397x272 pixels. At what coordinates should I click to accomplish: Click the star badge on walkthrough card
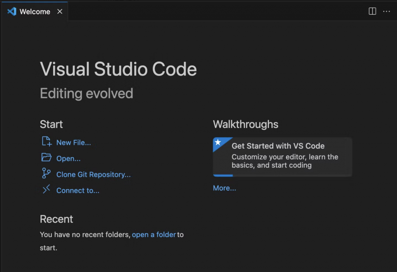pyautogui.click(x=218, y=142)
